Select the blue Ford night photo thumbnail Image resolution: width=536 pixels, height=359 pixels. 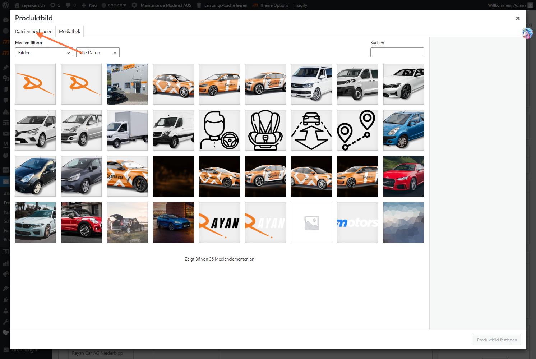pos(174,222)
